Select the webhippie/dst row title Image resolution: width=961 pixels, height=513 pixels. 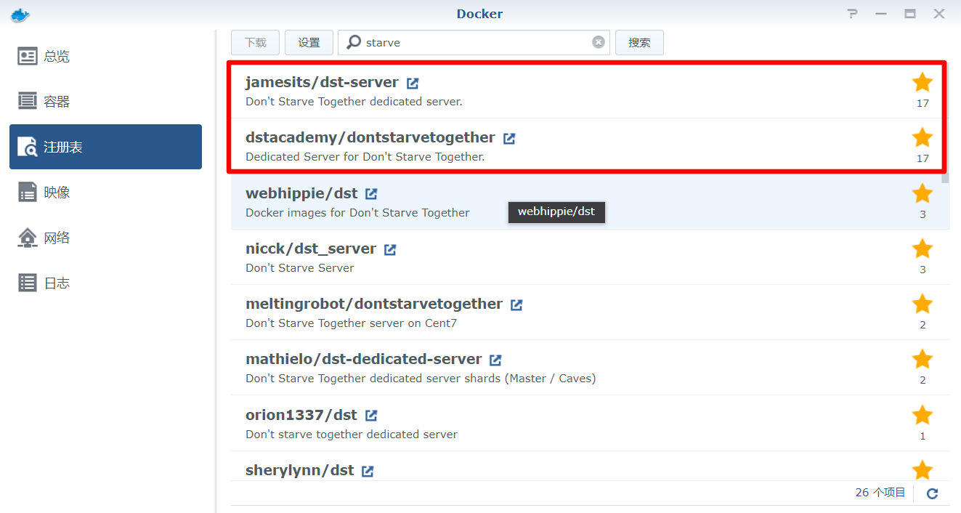301,193
